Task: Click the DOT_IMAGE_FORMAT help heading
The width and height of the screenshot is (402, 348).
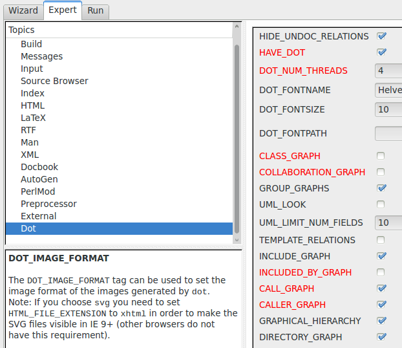Action: click(x=59, y=258)
